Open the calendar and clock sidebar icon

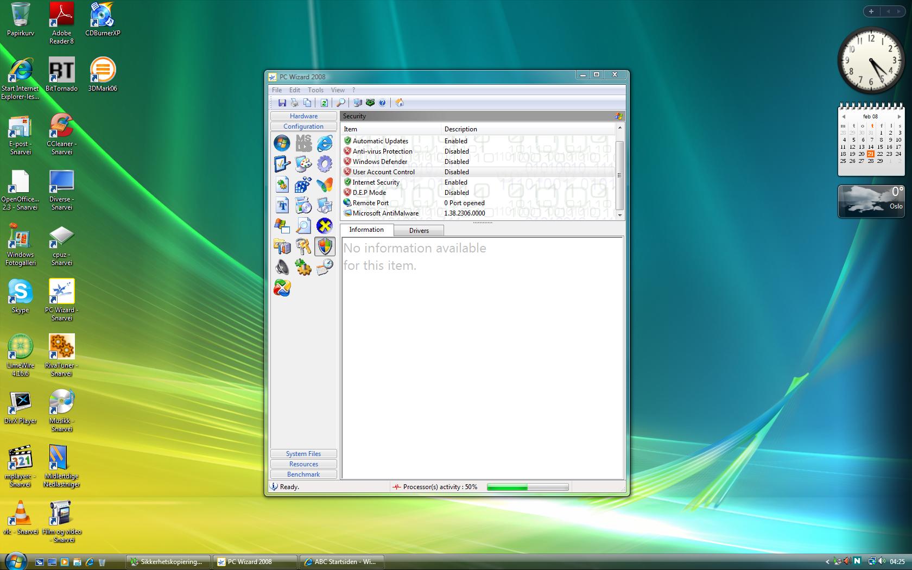(x=325, y=267)
